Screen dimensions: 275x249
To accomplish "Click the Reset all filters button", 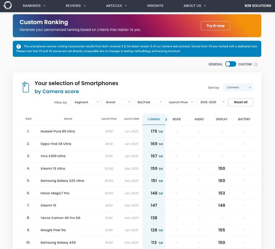I will tap(241, 102).
